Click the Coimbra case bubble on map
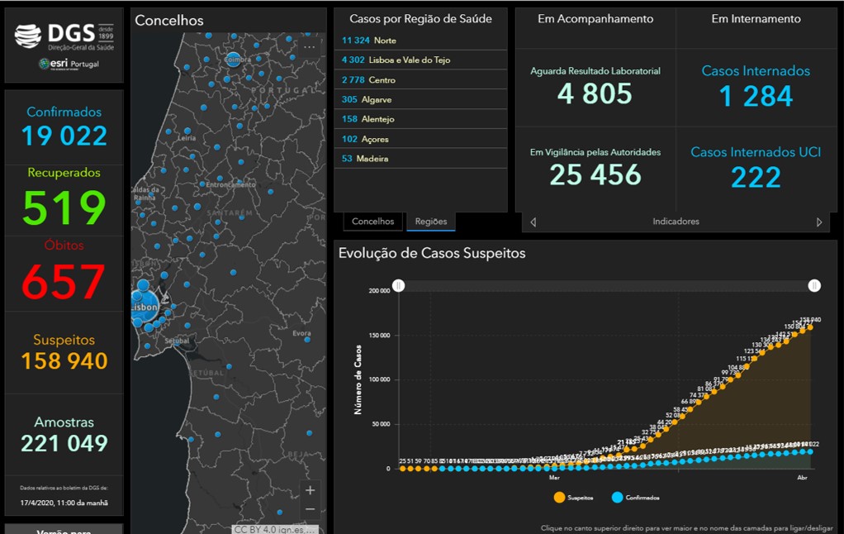The height and width of the screenshot is (534, 844). tap(235, 58)
